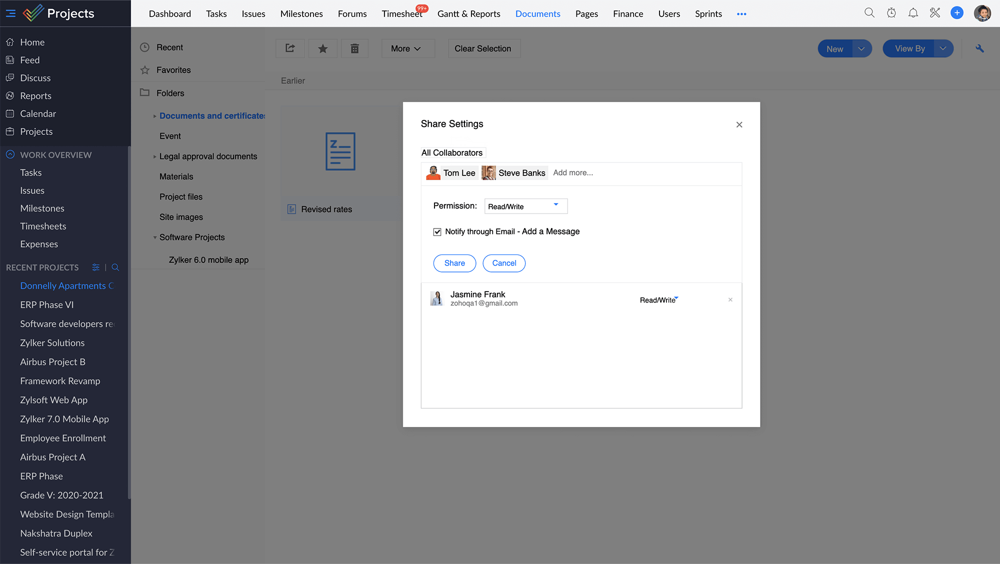Collapse the Work Overview section toggle
The image size is (1000, 564).
(10, 154)
